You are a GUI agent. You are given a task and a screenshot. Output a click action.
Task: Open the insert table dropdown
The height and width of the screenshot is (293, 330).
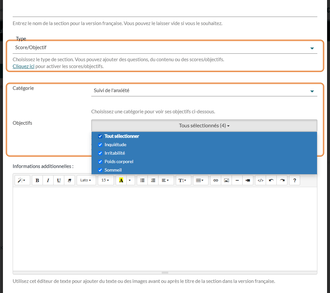[x=201, y=180]
